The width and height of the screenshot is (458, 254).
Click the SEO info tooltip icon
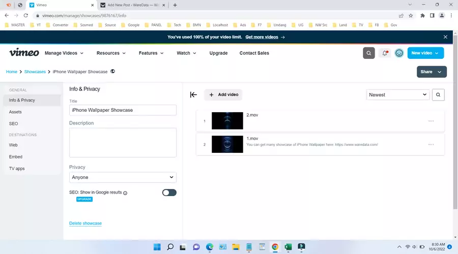125,193
